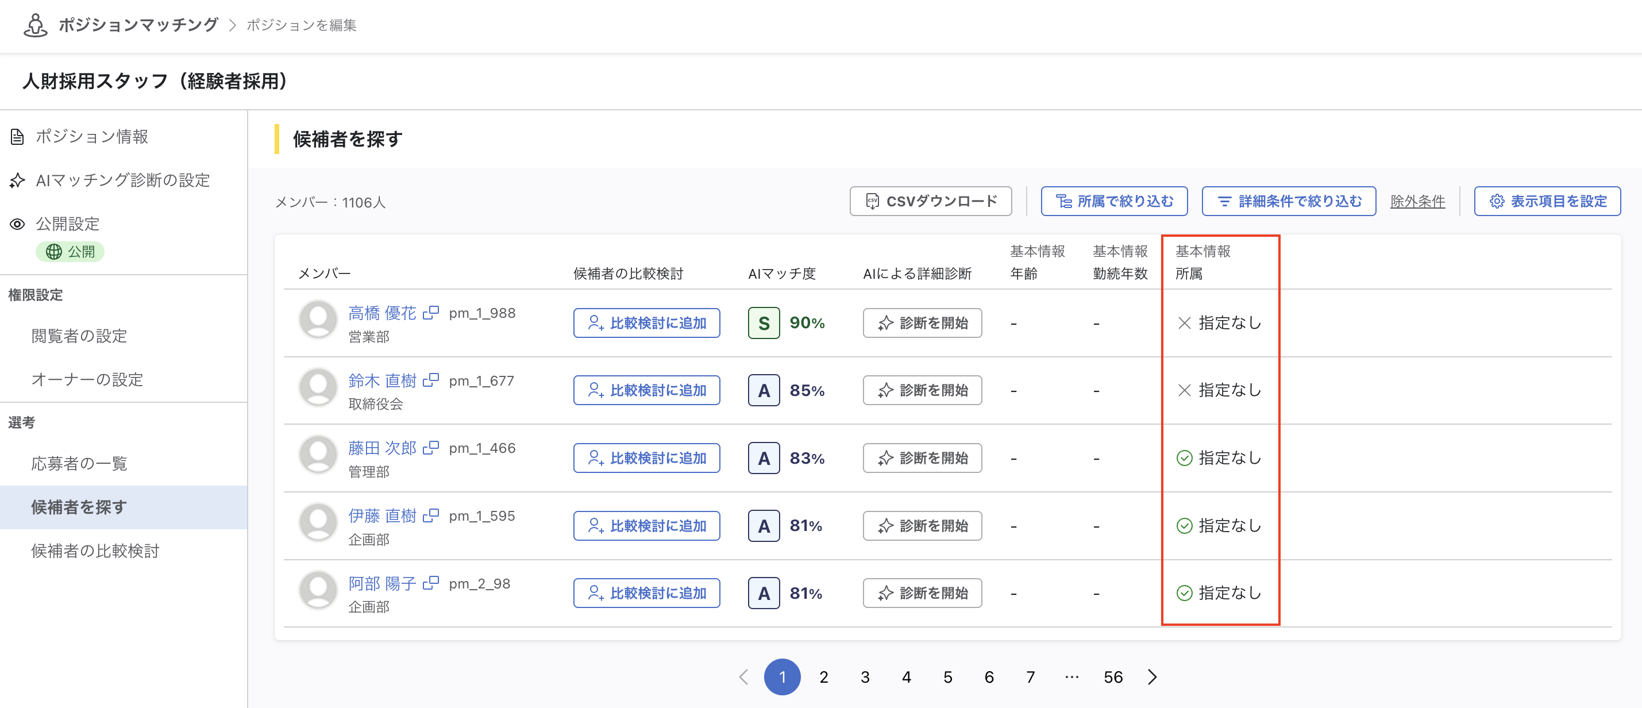
Task: Click ポジションマッチング breadcrumb link
Action: tap(138, 25)
